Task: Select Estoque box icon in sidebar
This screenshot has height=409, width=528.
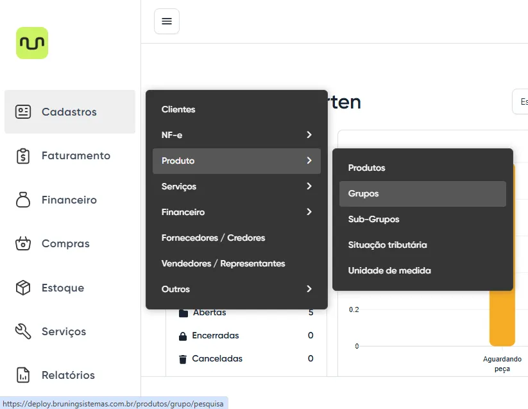Action: 23,288
